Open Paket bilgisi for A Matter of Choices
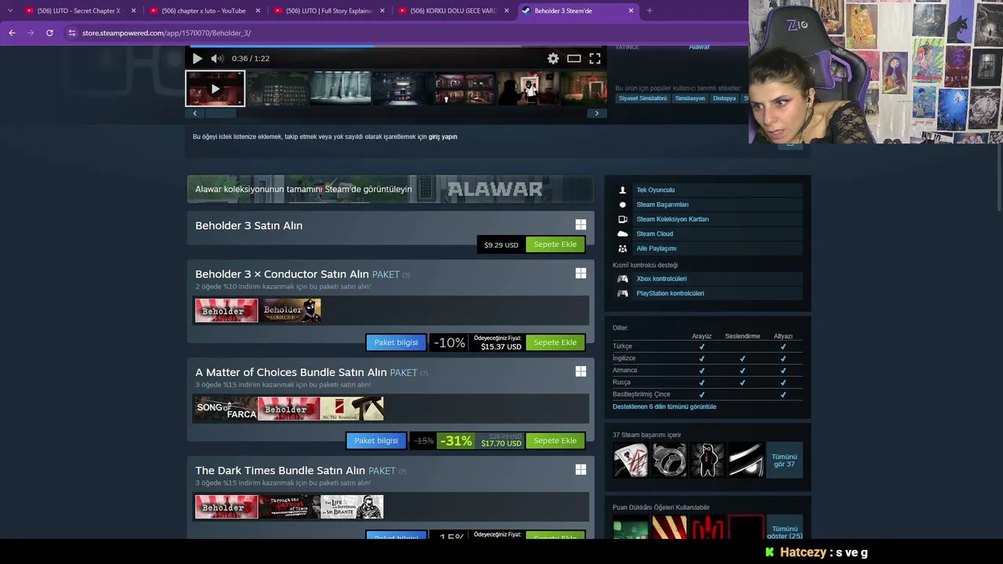The width and height of the screenshot is (1003, 564). click(x=376, y=440)
